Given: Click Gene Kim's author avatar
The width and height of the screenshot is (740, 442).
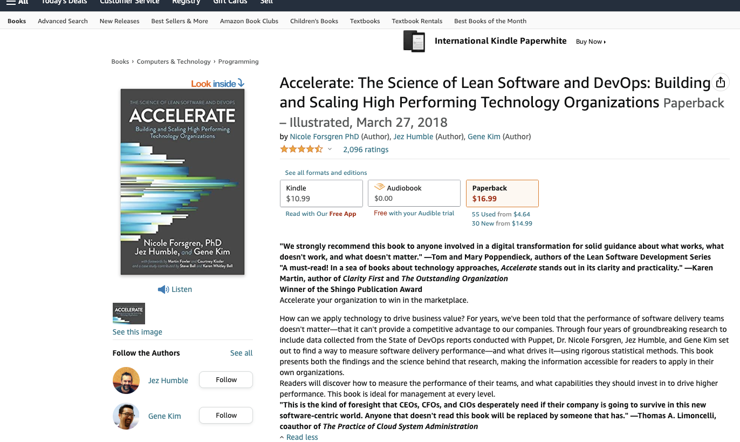Looking at the screenshot, I should pos(126,416).
